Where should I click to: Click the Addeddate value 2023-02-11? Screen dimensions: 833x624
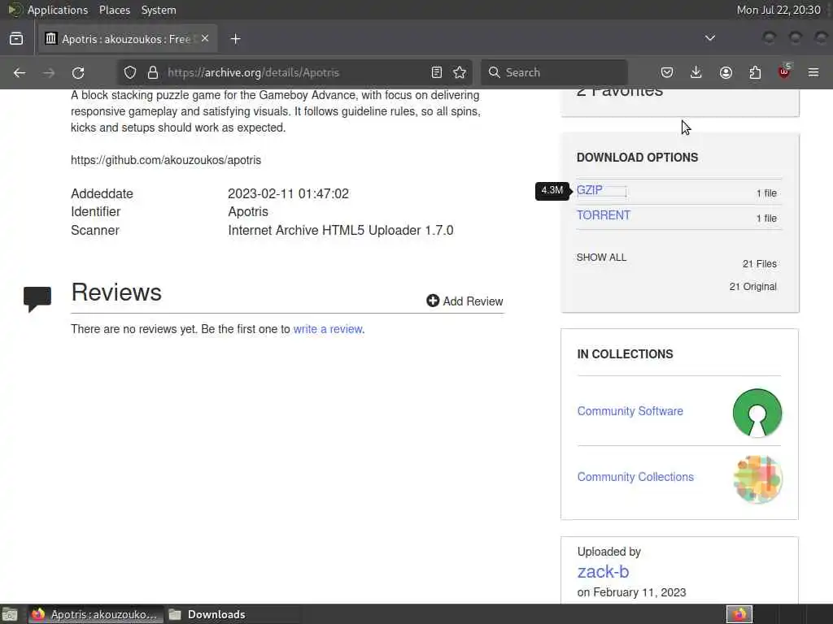click(x=289, y=193)
